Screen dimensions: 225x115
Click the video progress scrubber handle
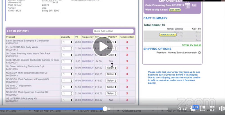tap(105, 109)
